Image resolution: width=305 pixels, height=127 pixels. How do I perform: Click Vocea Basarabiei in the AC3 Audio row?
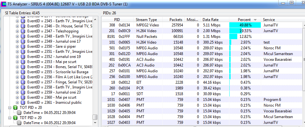pos(278,60)
